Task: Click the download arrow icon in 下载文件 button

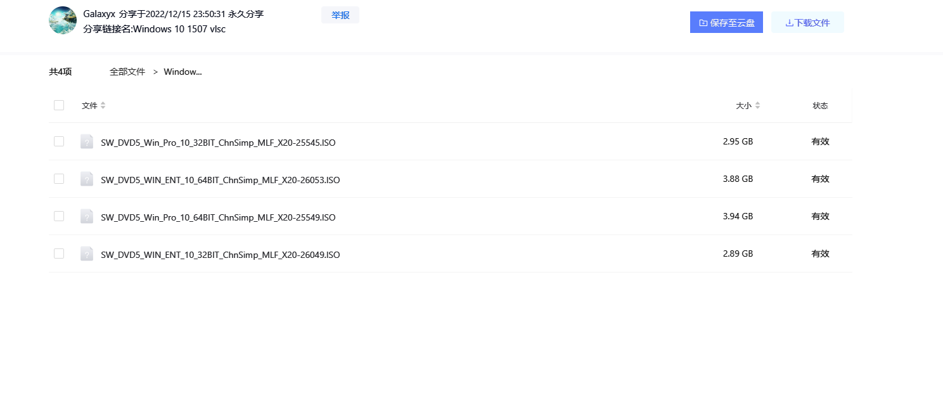Action: pyautogui.click(x=790, y=22)
